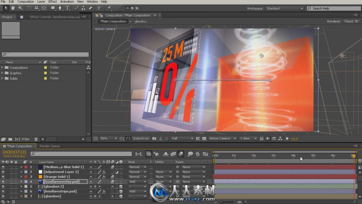Hide the glassbox 2 layer
Image resolution: width=362 pixels, height=204 pixels.
3,186
